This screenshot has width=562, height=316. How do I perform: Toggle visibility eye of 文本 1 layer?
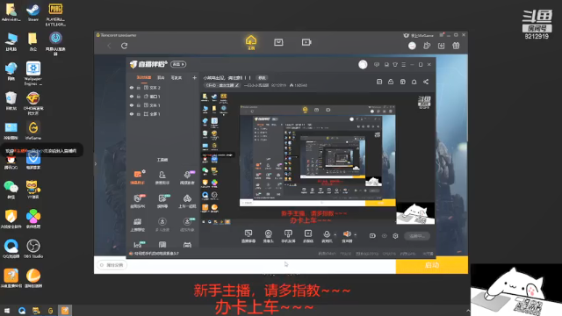coord(132,105)
